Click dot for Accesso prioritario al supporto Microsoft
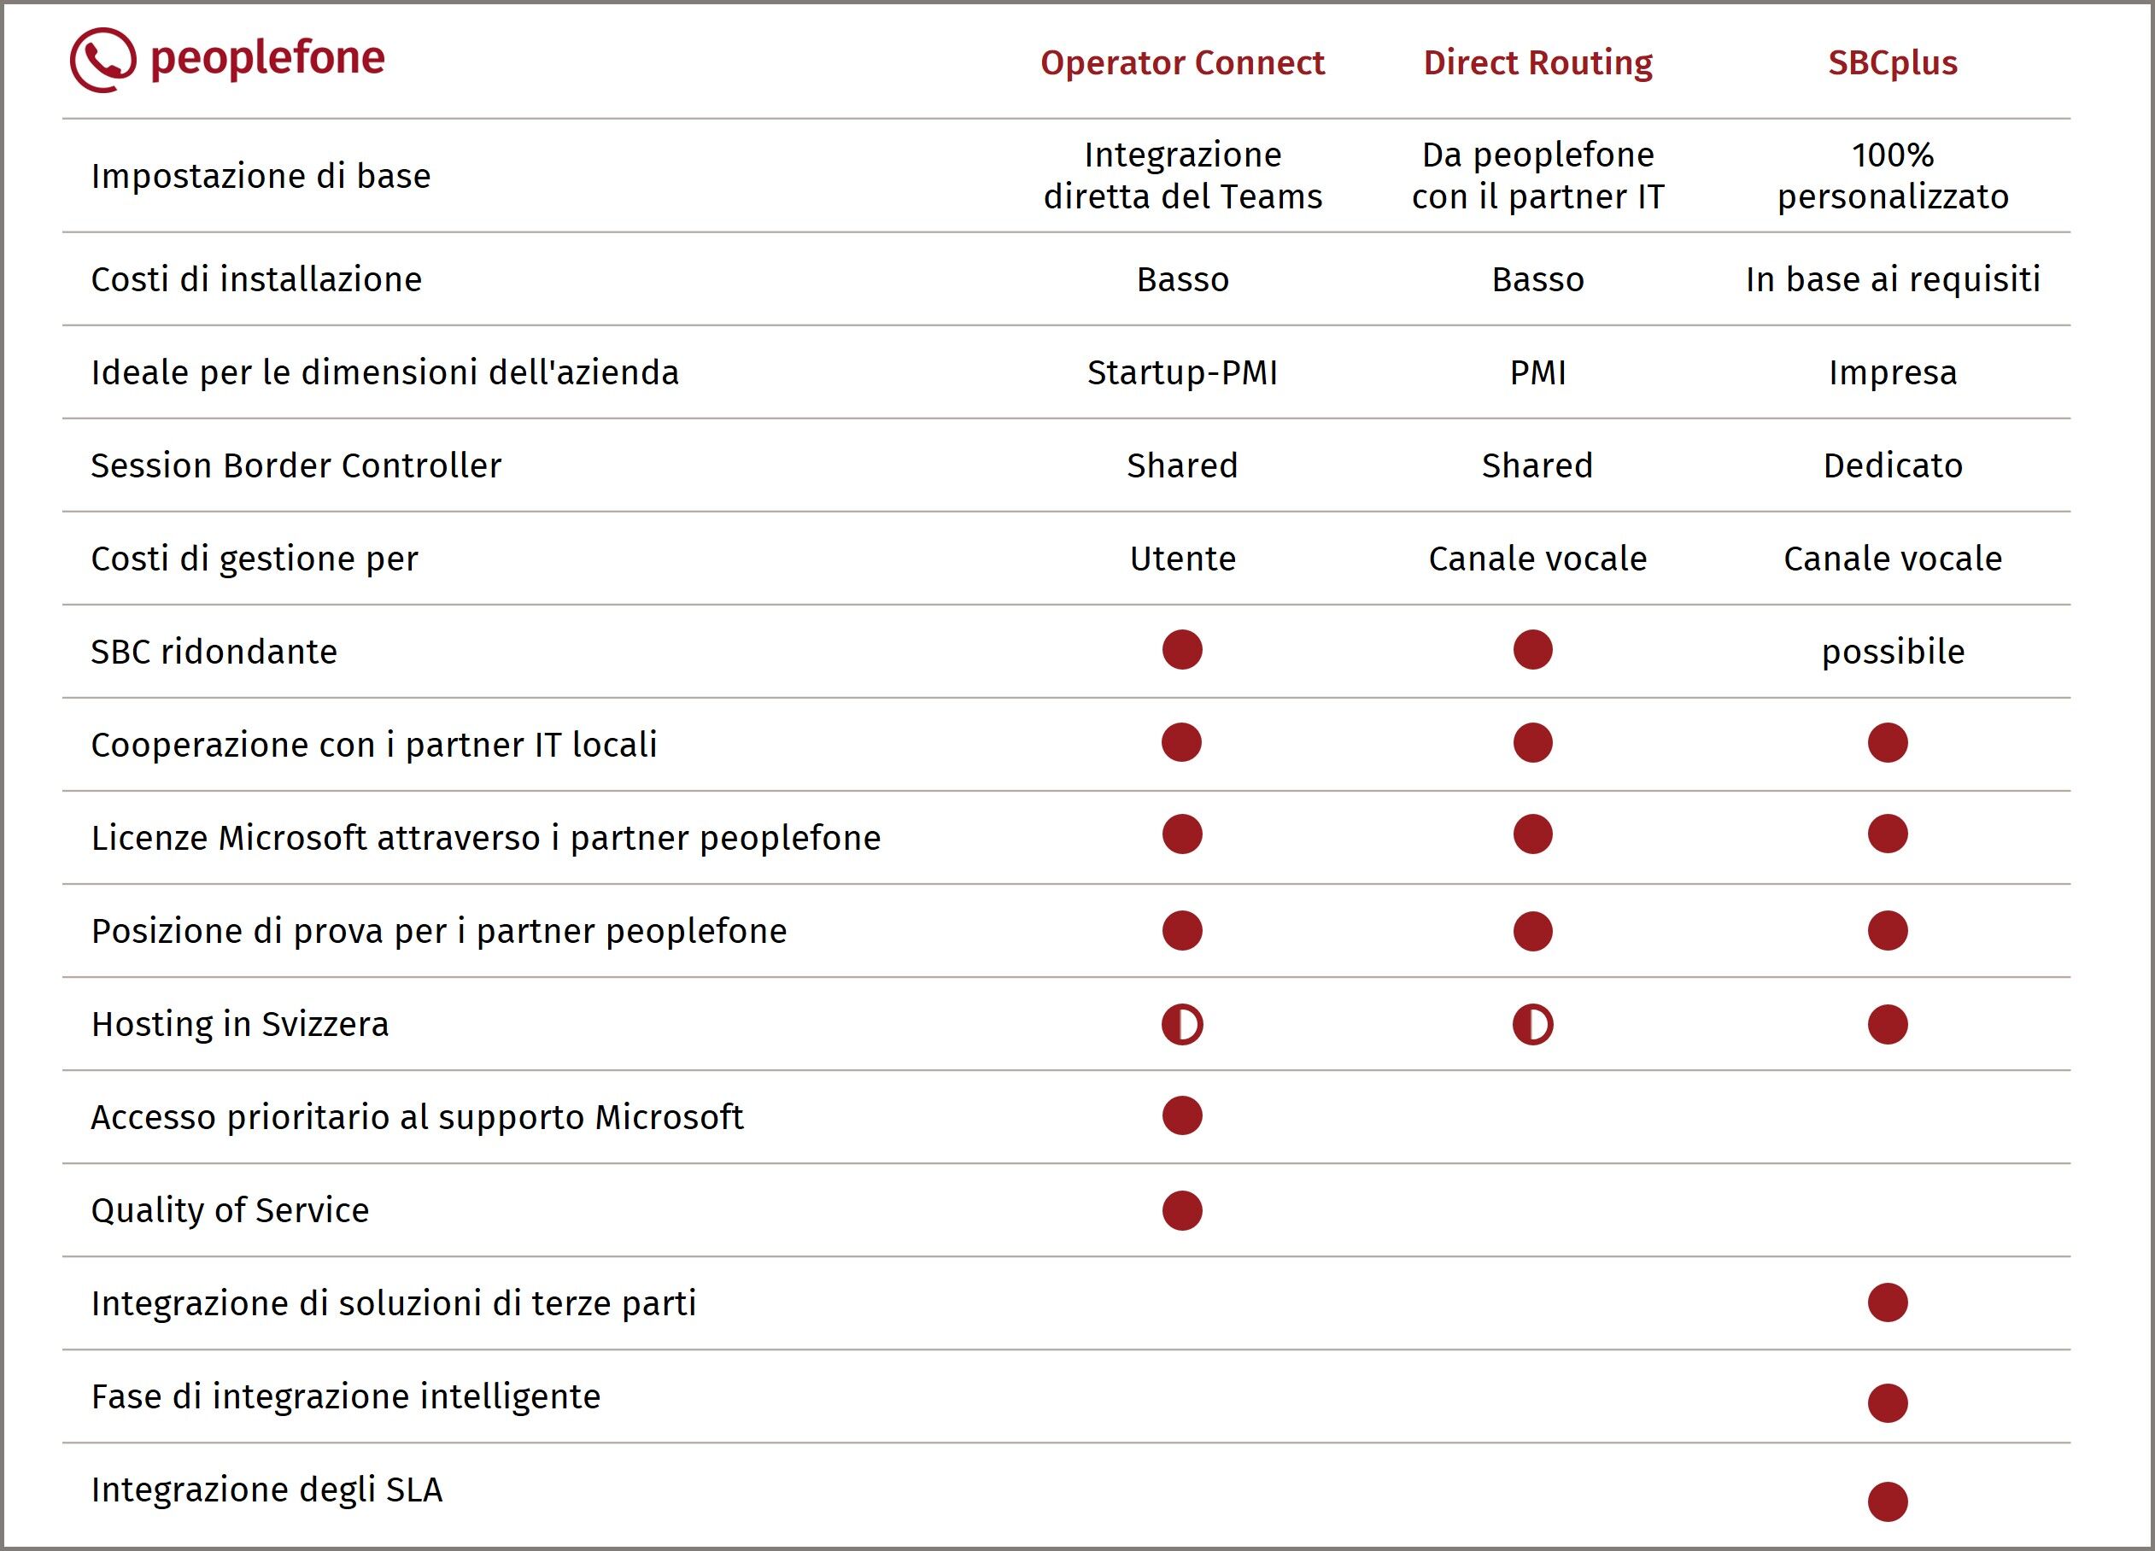Image resolution: width=2155 pixels, height=1551 pixels. 1182,1115
